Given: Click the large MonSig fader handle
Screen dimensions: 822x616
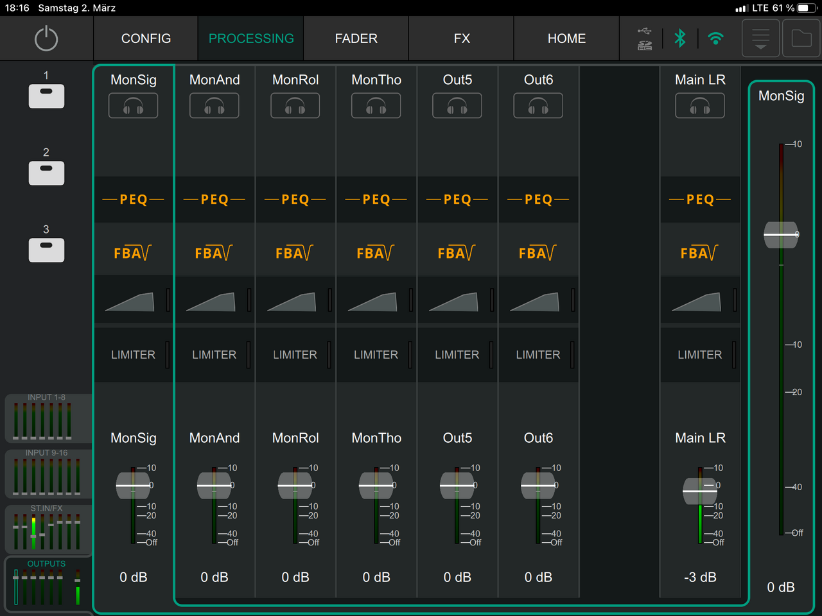Looking at the screenshot, I should (x=781, y=235).
